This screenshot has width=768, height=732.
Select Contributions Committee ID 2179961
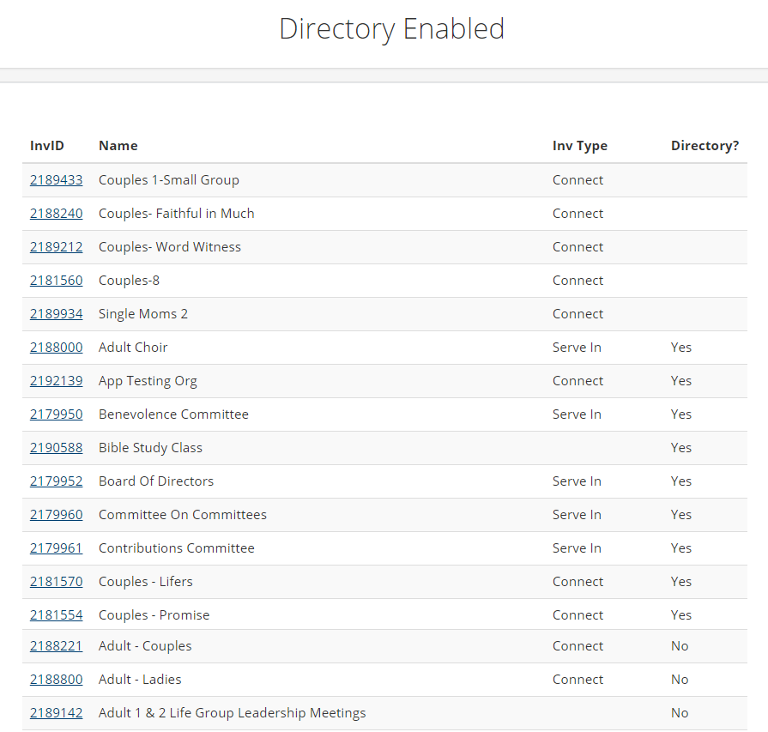click(57, 547)
